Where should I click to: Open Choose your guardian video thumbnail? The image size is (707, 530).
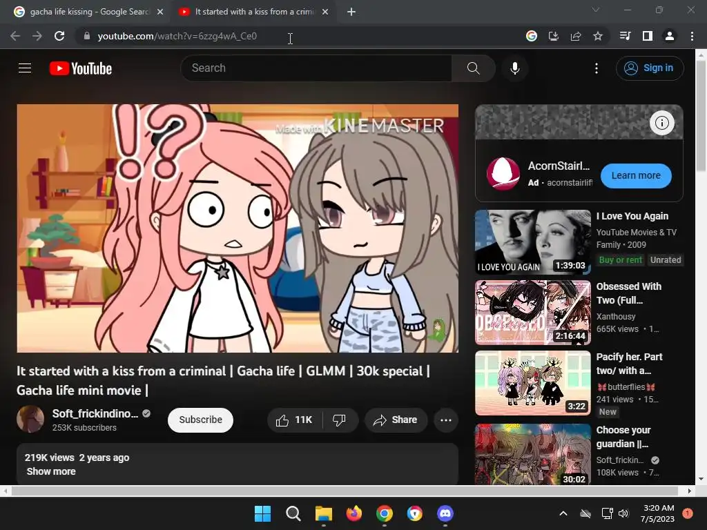point(532,454)
